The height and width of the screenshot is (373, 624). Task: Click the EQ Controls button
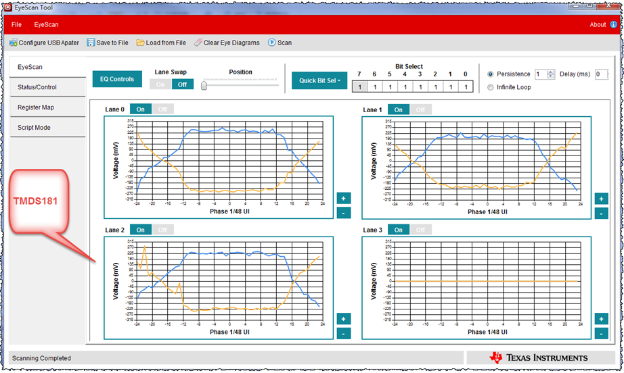pos(117,79)
